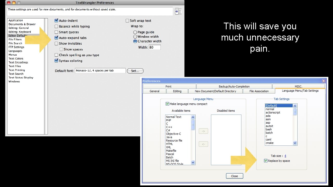Click the Tab Settings list scrollbar thumb
This screenshot has height=187, width=333.
click(295, 111)
